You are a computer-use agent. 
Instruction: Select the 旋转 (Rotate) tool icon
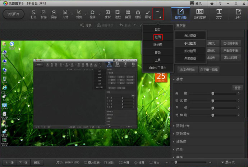pyautogui.click(x=92, y=14)
